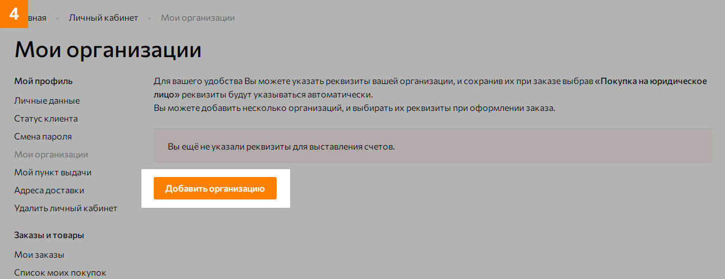
Task: Open Мой пункт выдачи page
Action: pos(52,173)
